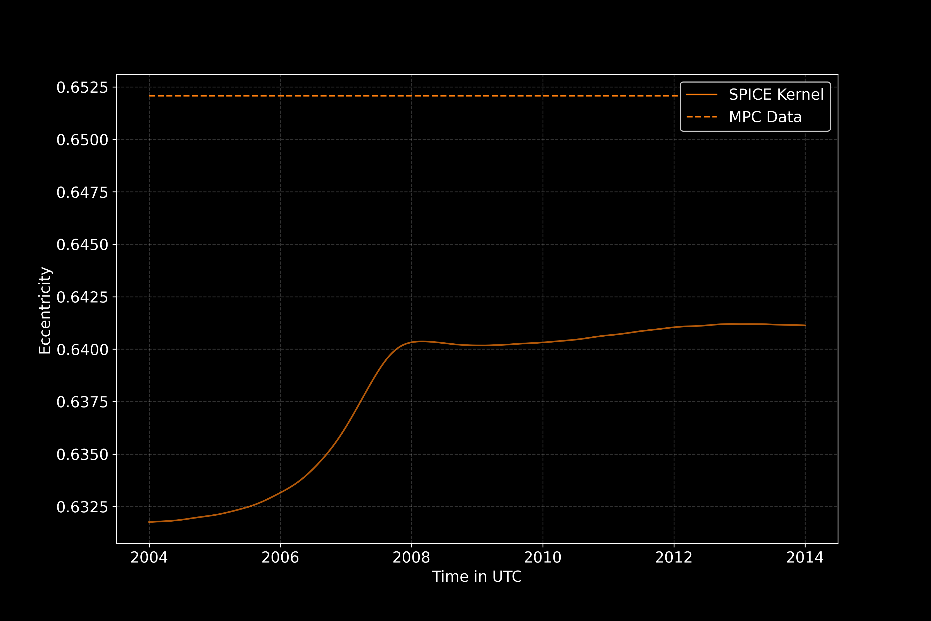The width and height of the screenshot is (931, 621).
Task: Click the 0.6400 y-axis tick label
Action: coord(82,350)
